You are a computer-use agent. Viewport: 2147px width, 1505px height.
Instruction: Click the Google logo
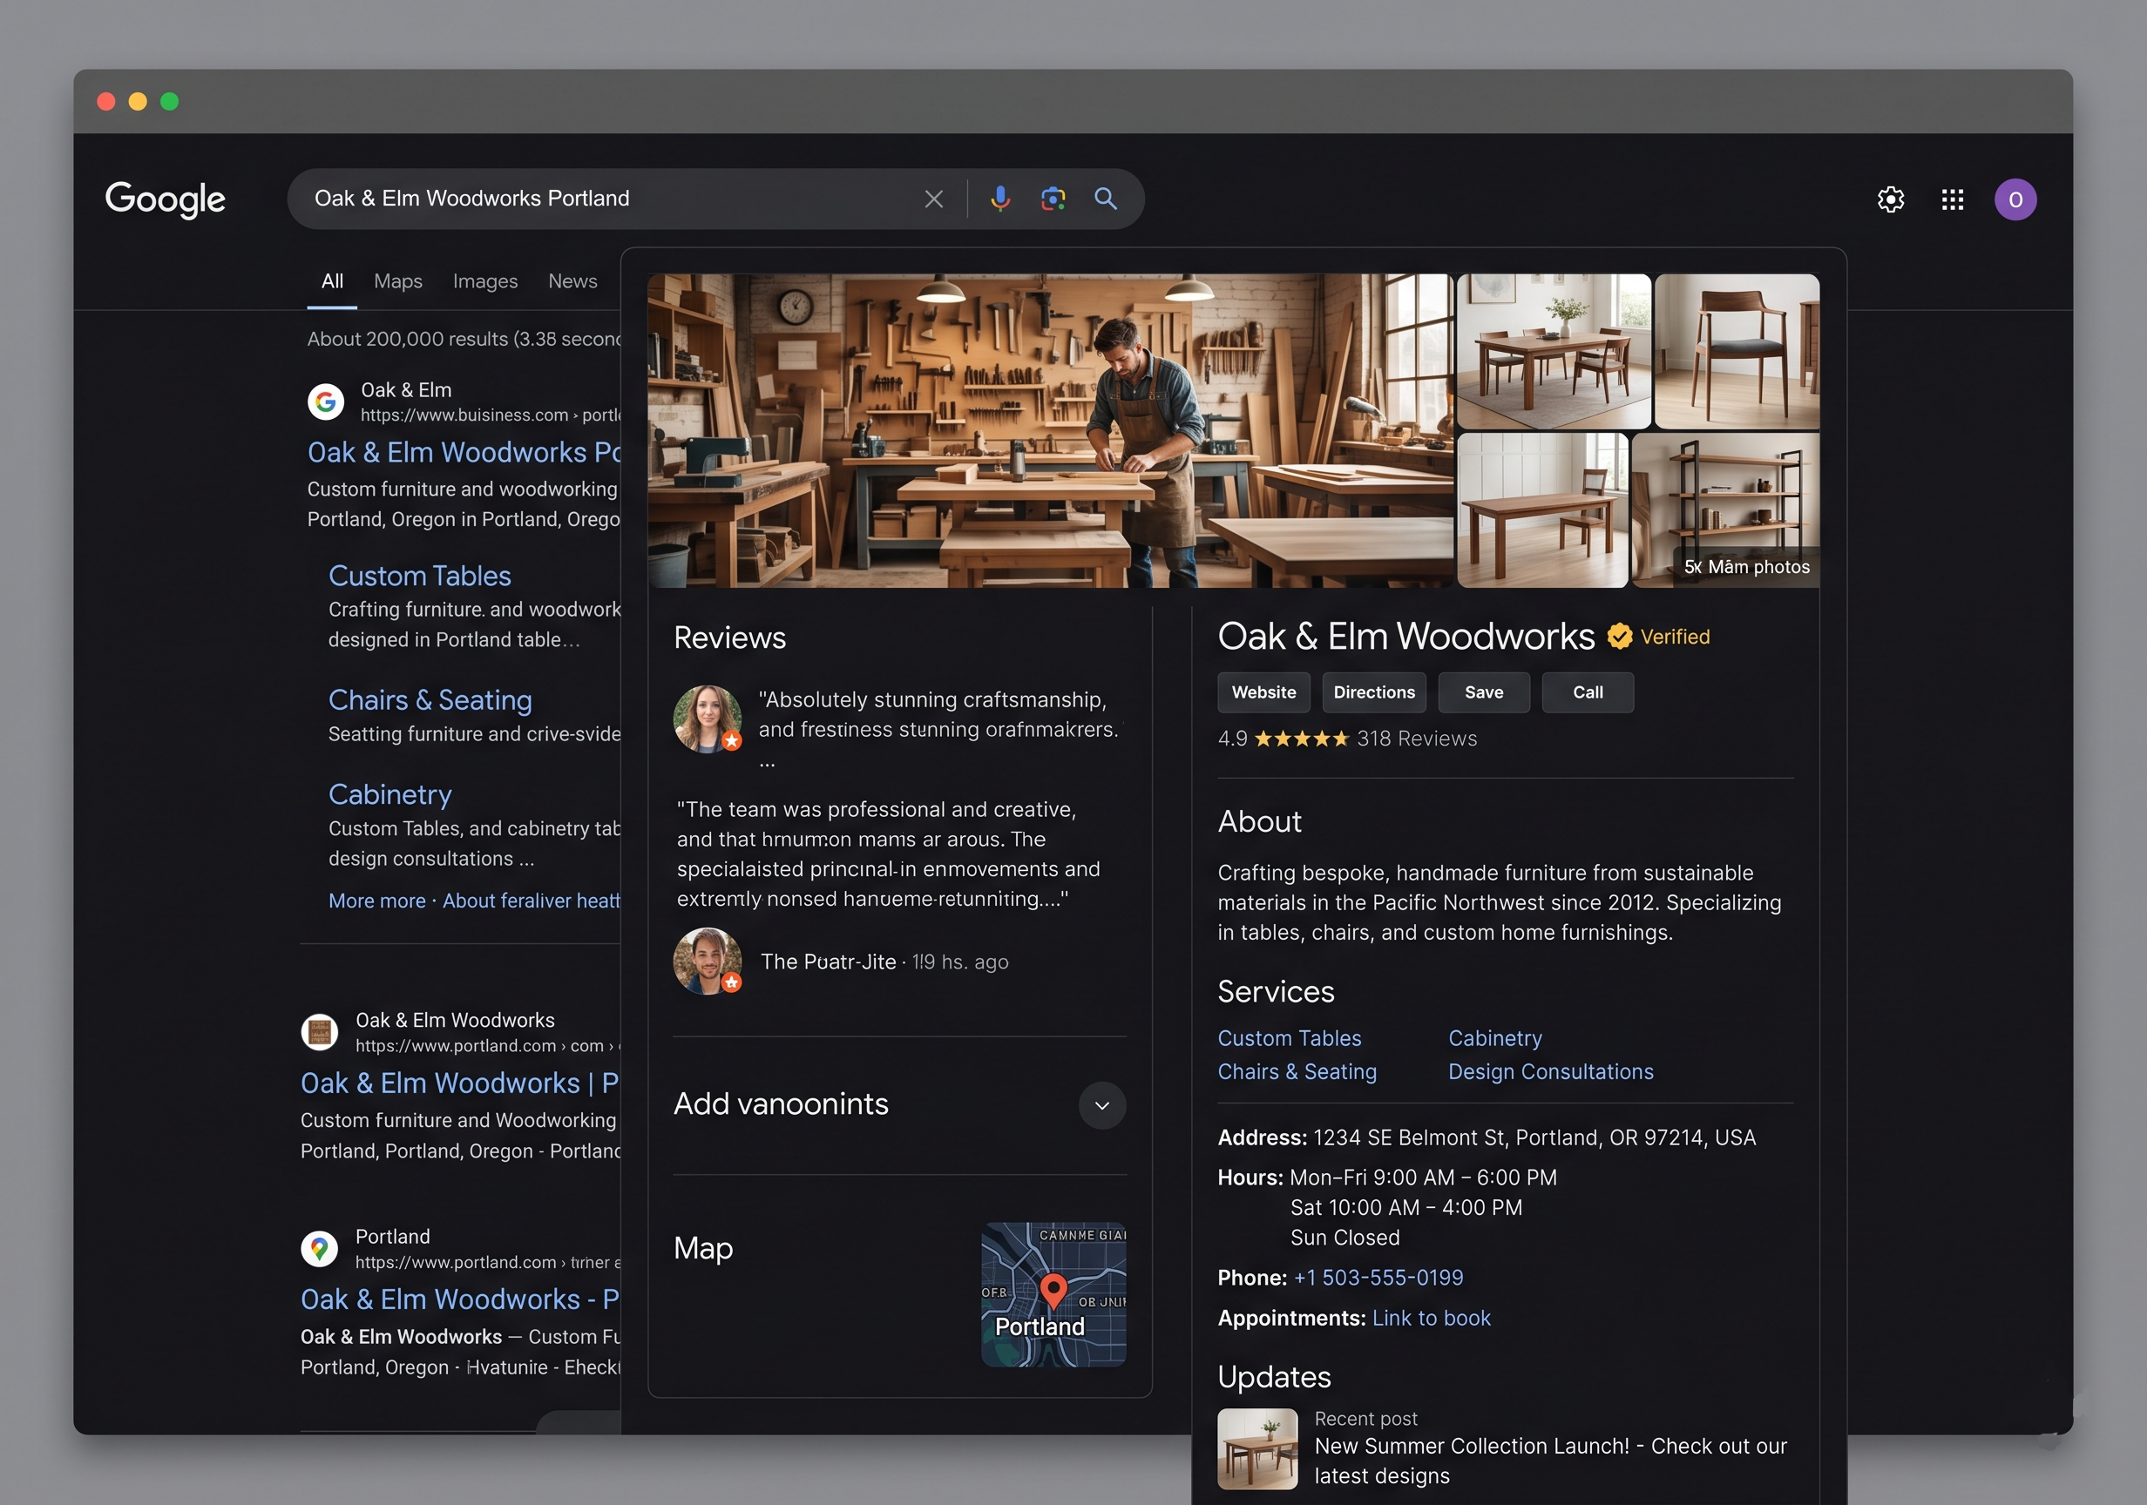point(165,199)
